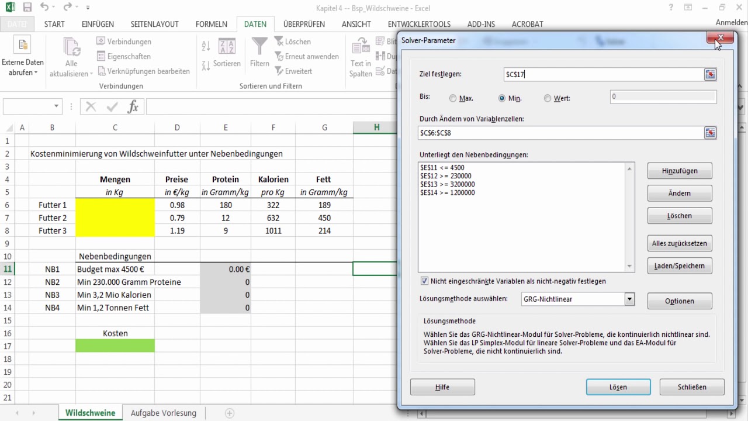Viewport: 748px width, 421px height.
Task: Click Alle aktualisieren icon
Action: click(71, 47)
